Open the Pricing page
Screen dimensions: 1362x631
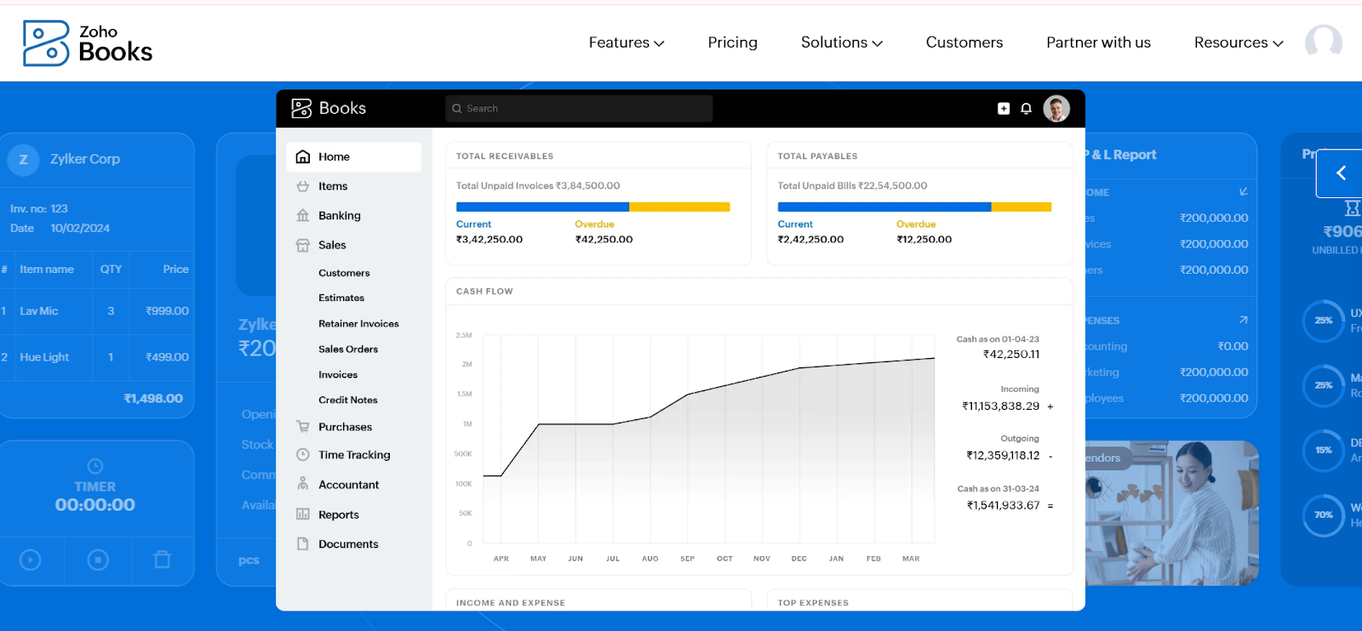(732, 43)
